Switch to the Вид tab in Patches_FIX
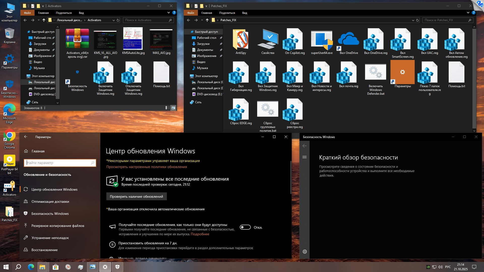Screen dimensions: 484x272 [x=244, y=13]
